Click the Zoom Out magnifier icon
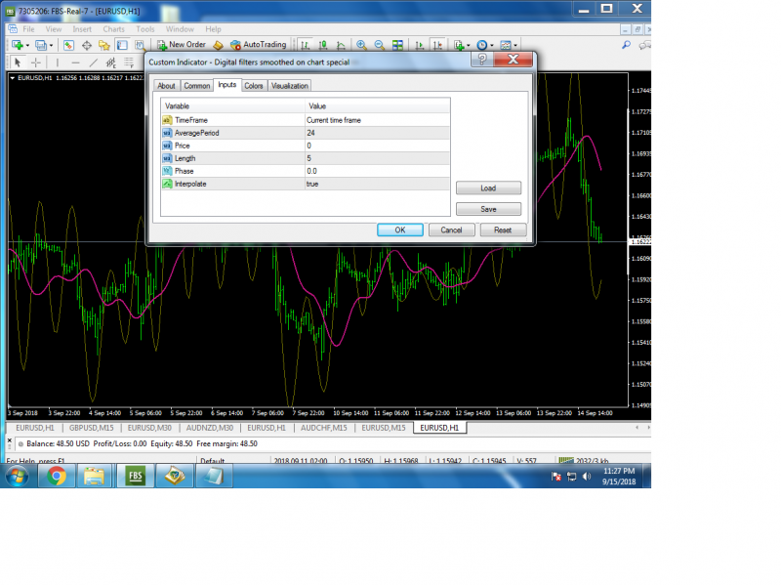This screenshot has height=585, width=781. pyautogui.click(x=380, y=45)
